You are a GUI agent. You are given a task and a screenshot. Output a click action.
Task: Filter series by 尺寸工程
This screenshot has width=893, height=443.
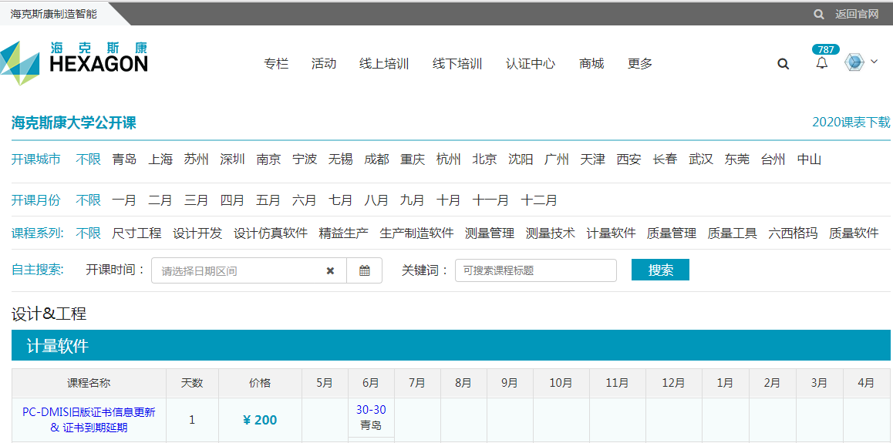(136, 233)
